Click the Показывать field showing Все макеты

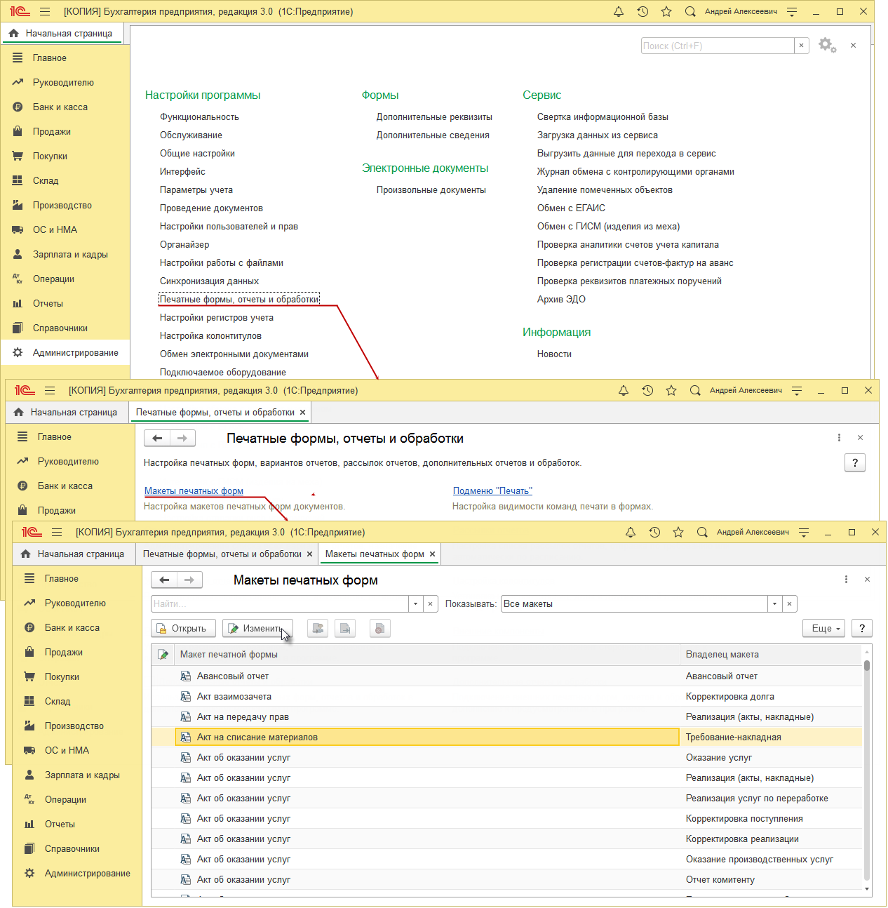[x=634, y=603]
